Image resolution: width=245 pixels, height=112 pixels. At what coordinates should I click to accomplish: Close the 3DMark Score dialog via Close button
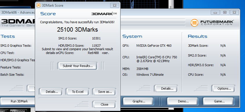point(104,104)
